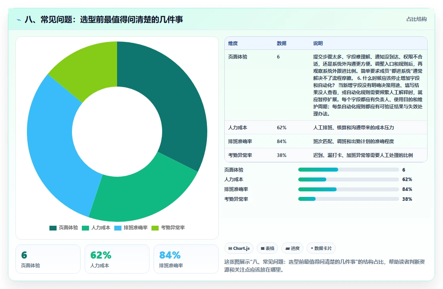Select the 进度 tag
This screenshot has width=443, height=289.
coord(292,248)
